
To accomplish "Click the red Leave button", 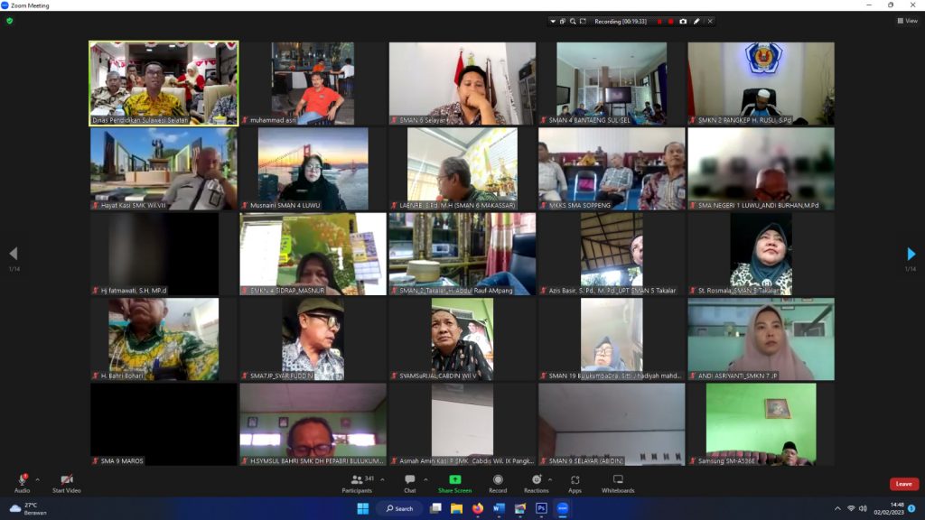I will (903, 484).
